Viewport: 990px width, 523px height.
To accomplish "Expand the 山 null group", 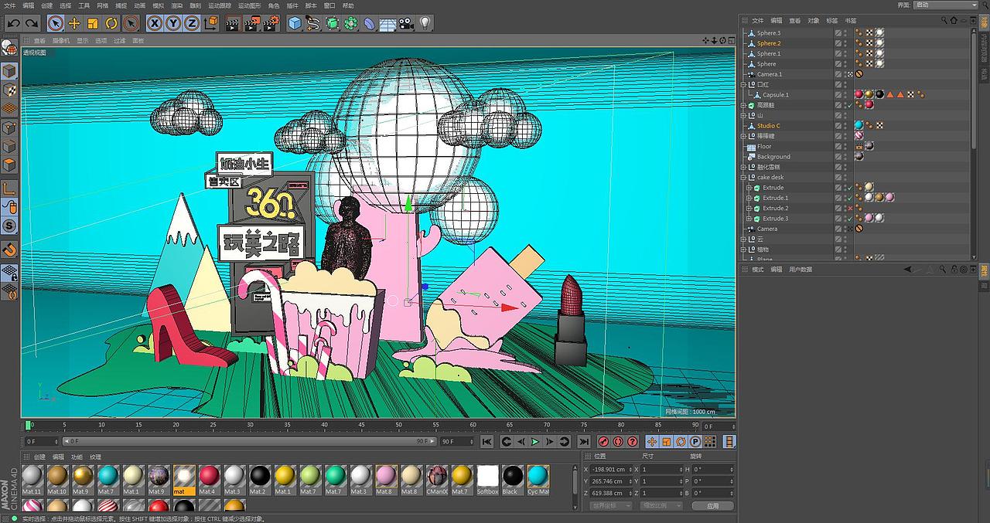I will click(x=744, y=115).
